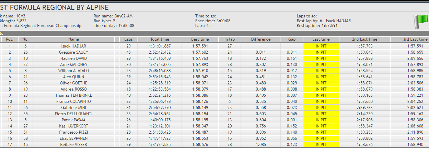Select driver name Hadrien DAVID
This screenshot has width=429, height=148.
point(73,58)
